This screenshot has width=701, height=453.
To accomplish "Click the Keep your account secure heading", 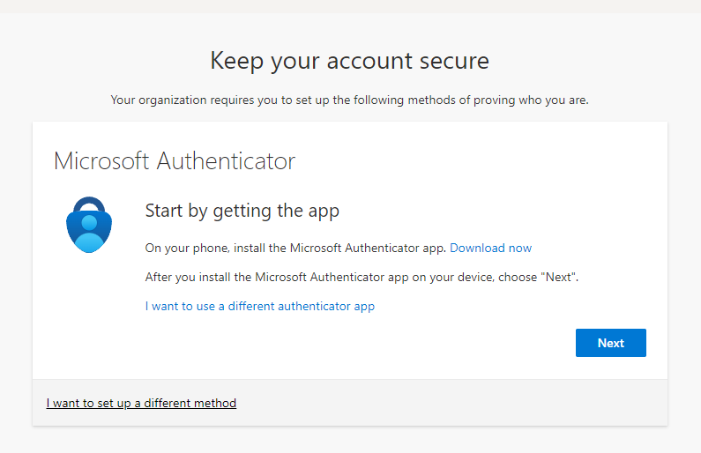I will click(349, 61).
